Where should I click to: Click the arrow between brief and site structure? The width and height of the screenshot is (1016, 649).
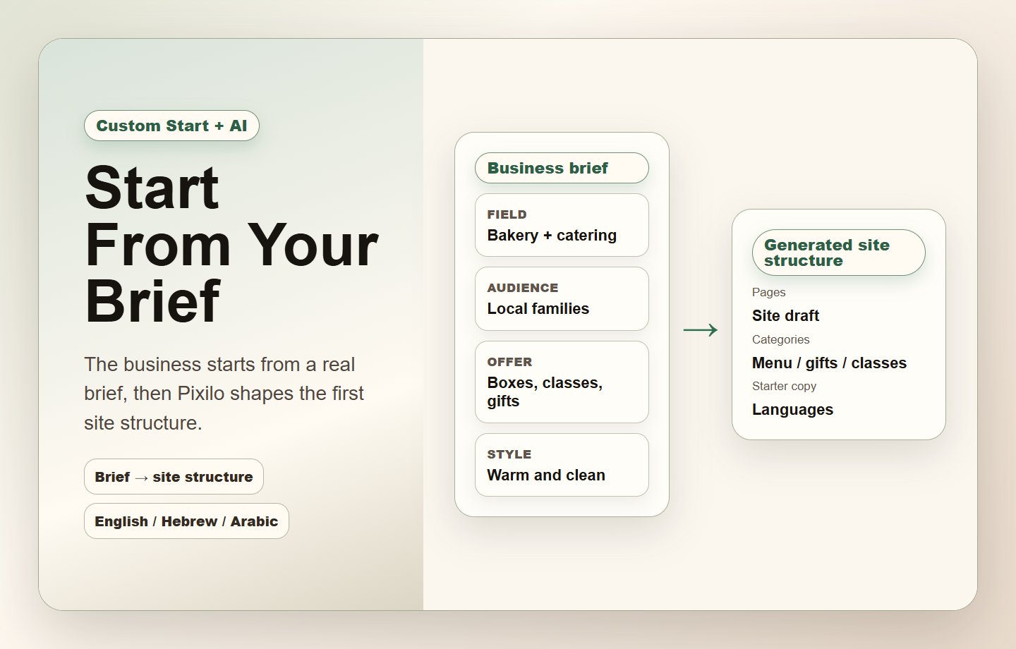(701, 329)
